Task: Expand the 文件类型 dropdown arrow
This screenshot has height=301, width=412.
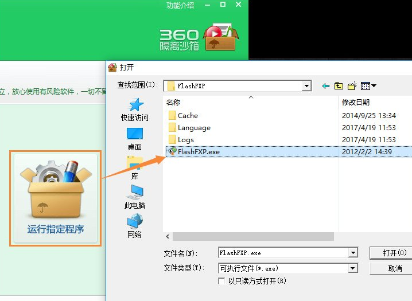Action: [x=353, y=268]
